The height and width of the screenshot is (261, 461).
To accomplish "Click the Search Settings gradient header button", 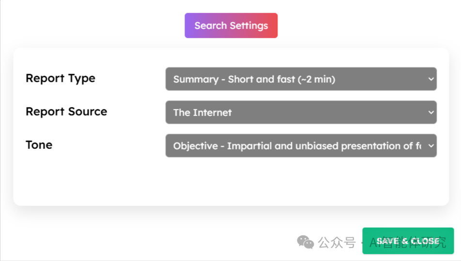I will [x=231, y=26].
